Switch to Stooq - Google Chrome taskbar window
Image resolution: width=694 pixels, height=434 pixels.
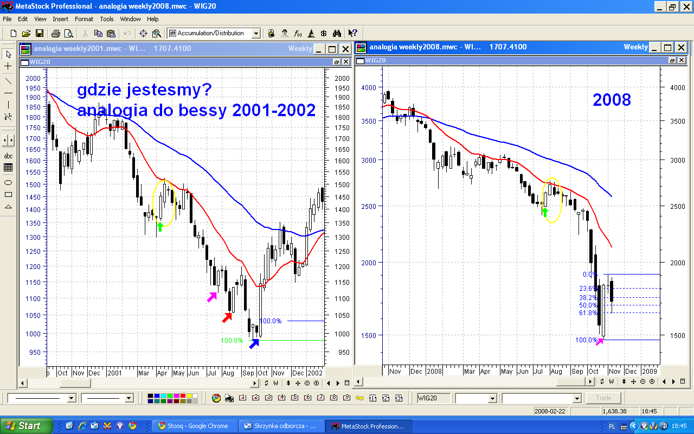[195, 426]
